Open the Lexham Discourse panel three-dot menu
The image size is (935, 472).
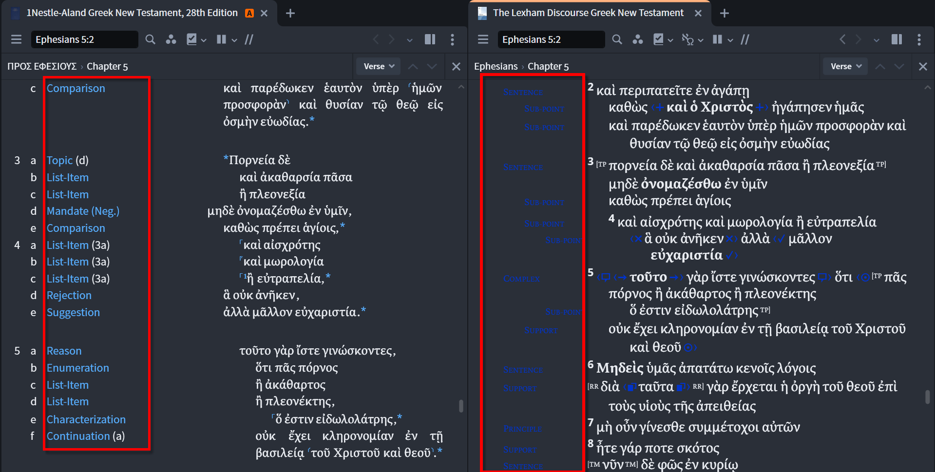919,39
